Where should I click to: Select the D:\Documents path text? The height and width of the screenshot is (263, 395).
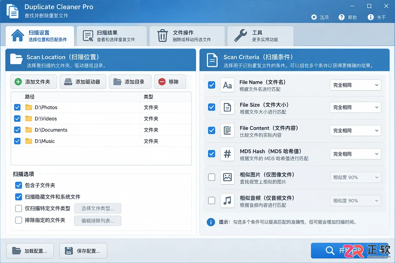tap(51, 130)
